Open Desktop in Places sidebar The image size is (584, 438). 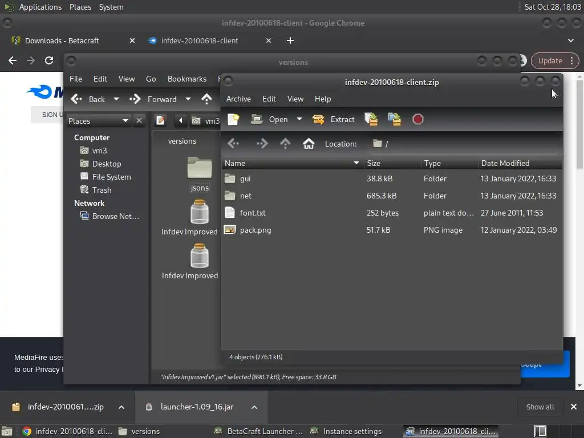(x=107, y=164)
